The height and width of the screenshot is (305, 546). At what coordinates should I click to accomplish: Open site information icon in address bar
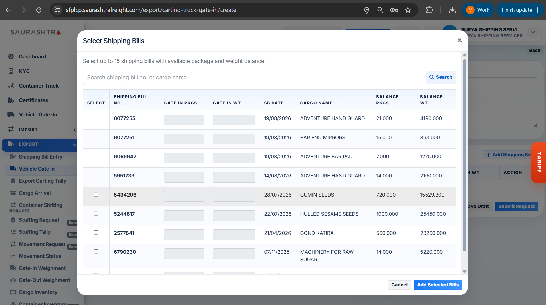(x=57, y=10)
